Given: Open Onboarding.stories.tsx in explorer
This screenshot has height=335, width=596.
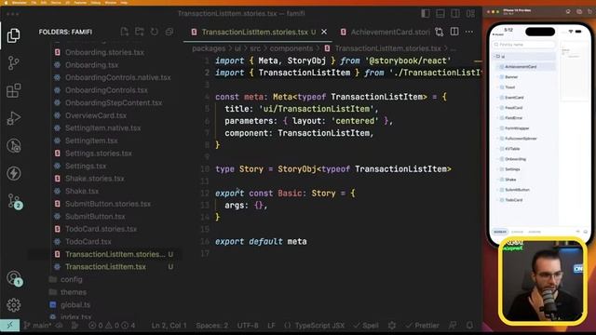Looking at the screenshot, I should click(x=104, y=52).
